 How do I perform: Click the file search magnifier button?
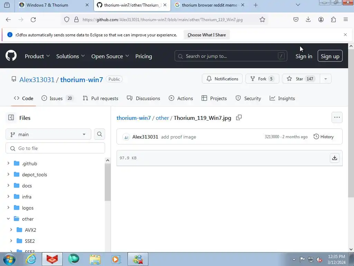click(x=100, y=134)
